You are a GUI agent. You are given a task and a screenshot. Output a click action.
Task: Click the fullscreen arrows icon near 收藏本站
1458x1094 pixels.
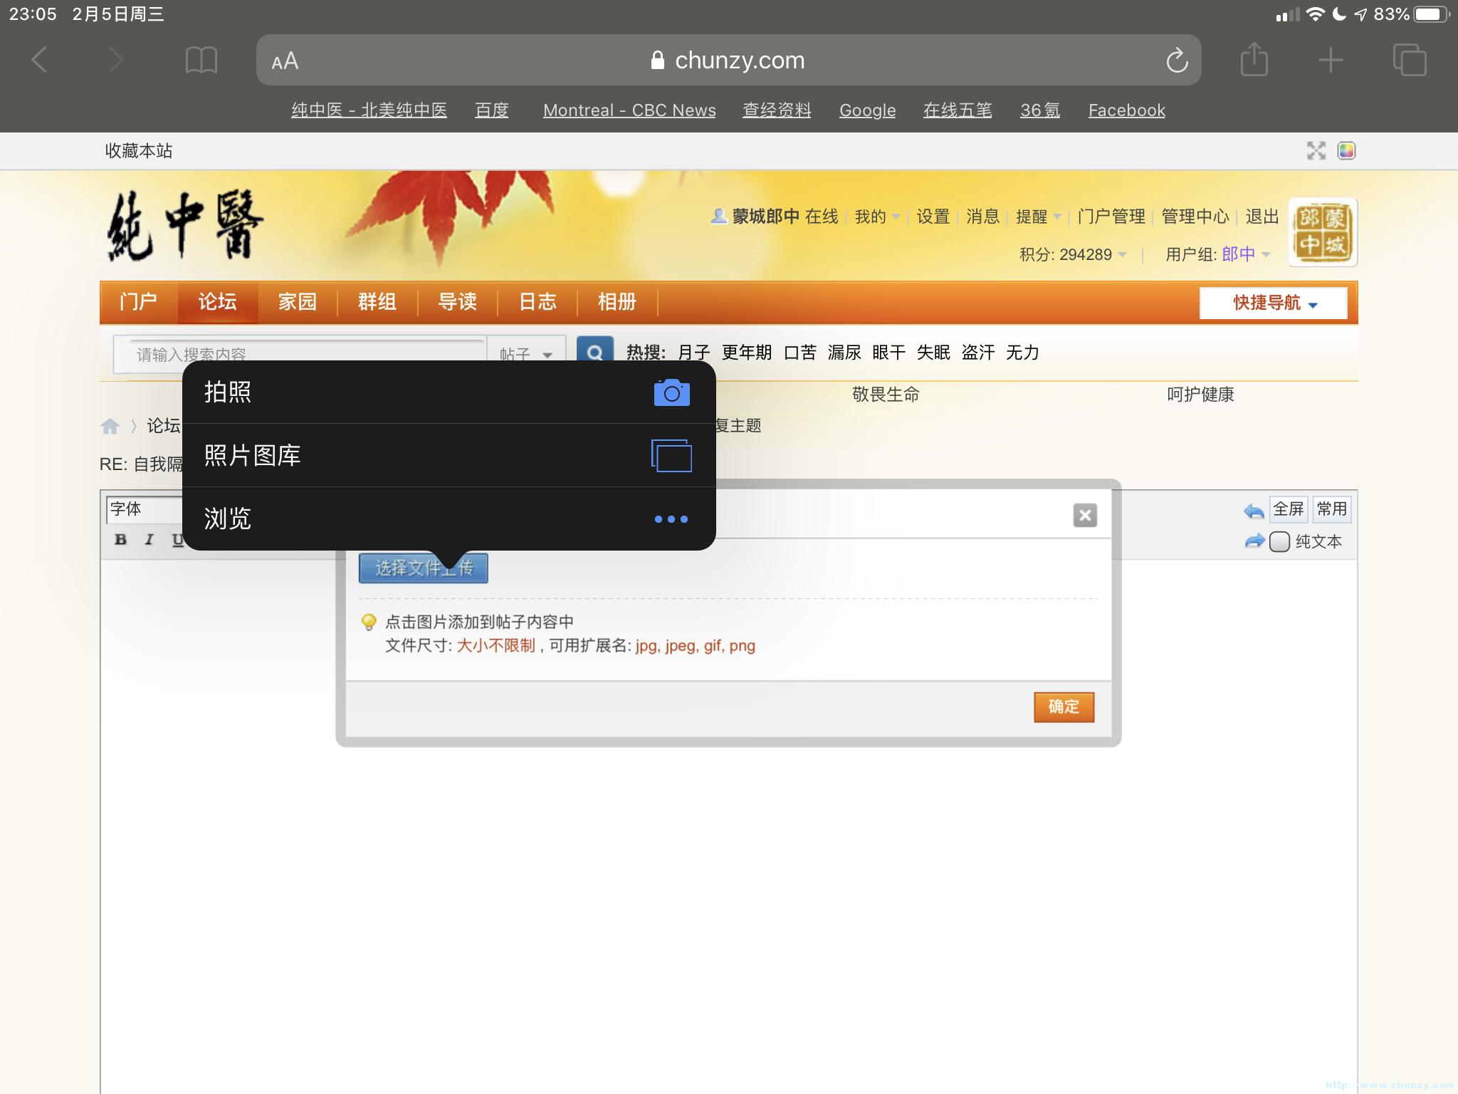(1316, 150)
